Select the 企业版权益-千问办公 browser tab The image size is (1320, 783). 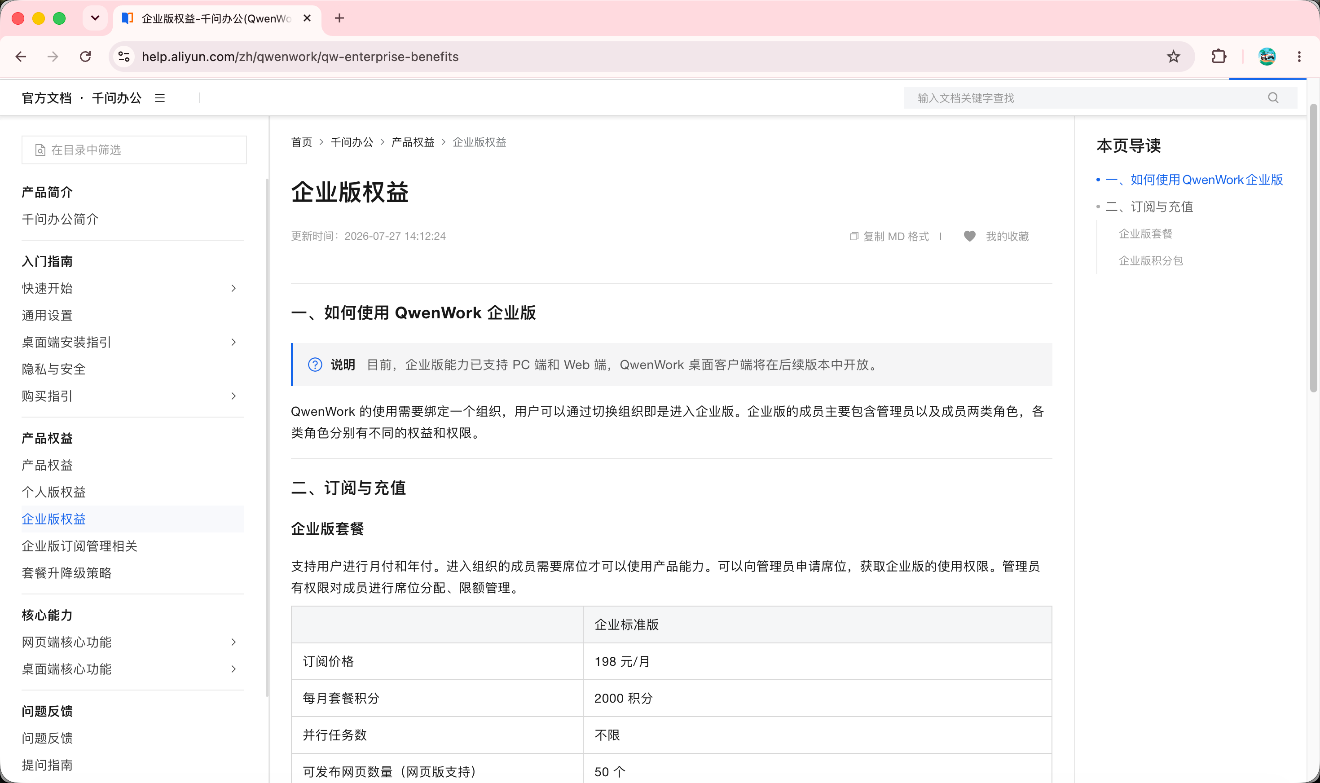point(216,19)
